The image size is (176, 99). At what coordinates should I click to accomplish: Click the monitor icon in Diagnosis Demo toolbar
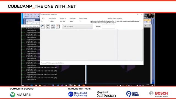pos(48,26)
